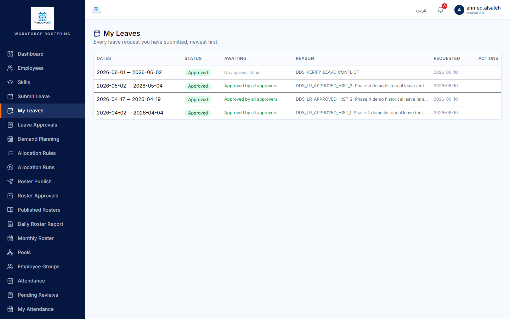
Task: Click Approved badge for 2026-04-02 leave
Action: (198, 113)
